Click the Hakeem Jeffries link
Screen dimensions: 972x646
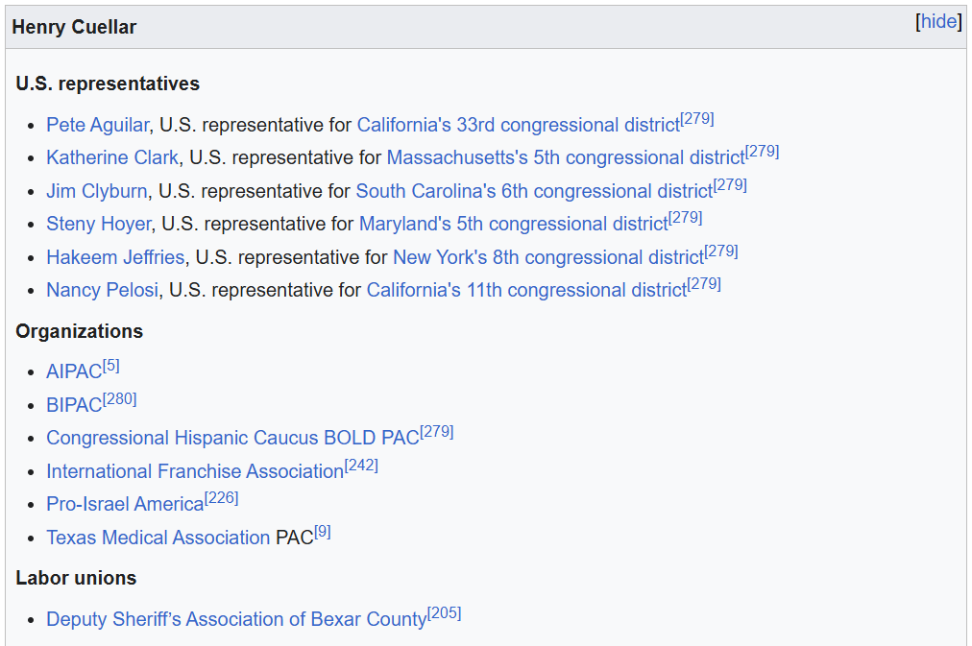(115, 257)
